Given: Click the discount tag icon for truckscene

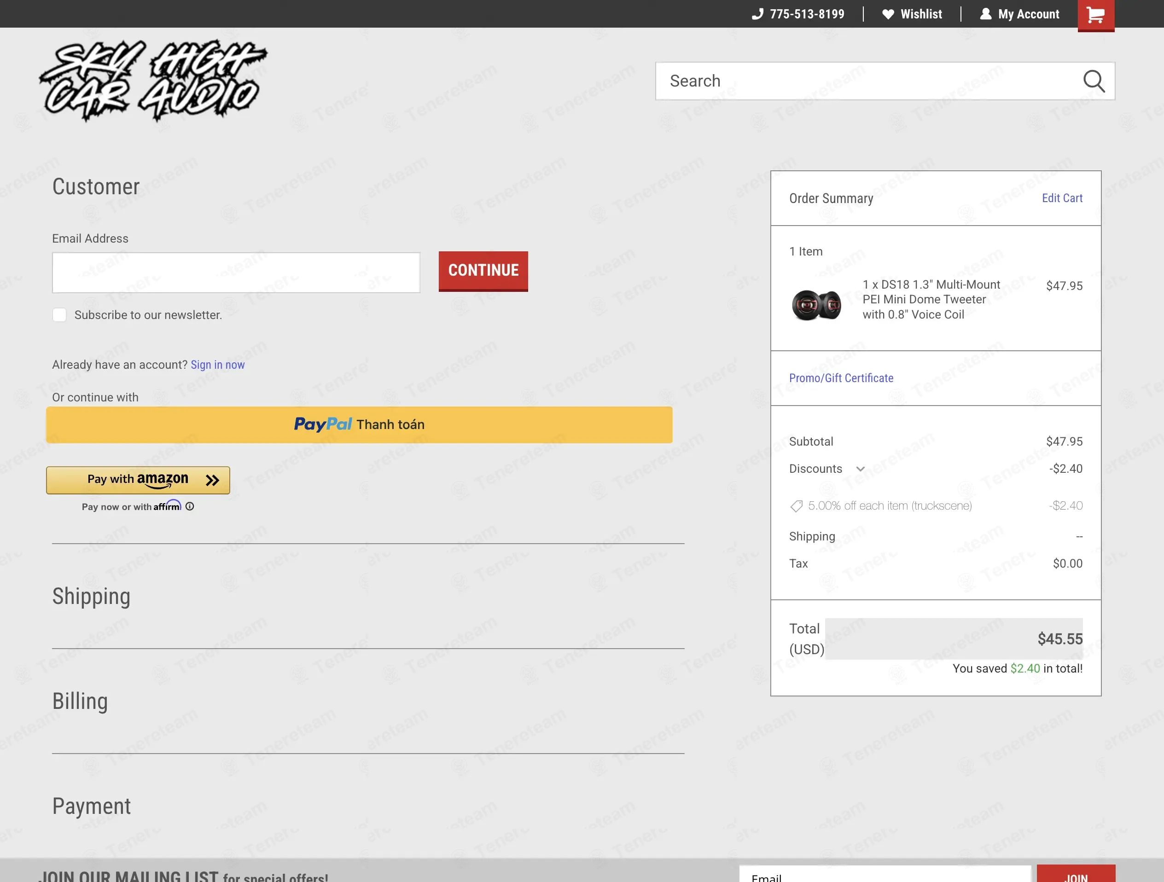Looking at the screenshot, I should pos(796,506).
